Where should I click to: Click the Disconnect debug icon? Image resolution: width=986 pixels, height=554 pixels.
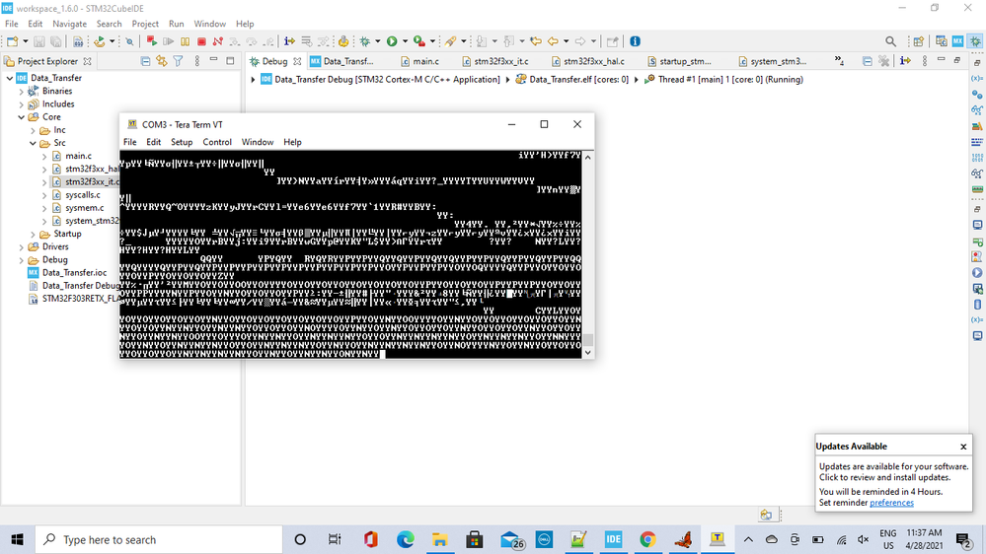[x=217, y=41]
